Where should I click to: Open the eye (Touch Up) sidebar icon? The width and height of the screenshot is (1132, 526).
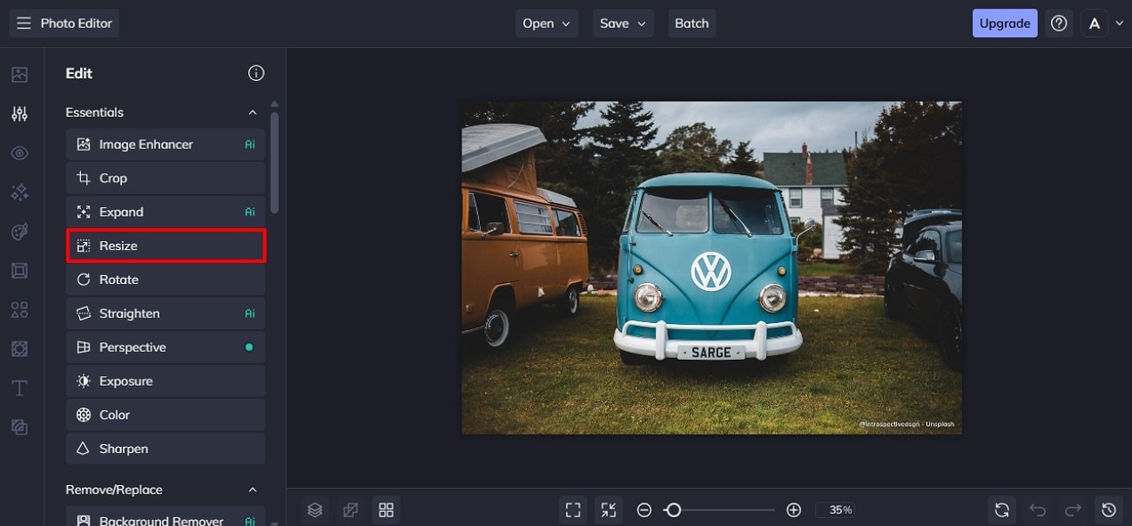coord(19,153)
